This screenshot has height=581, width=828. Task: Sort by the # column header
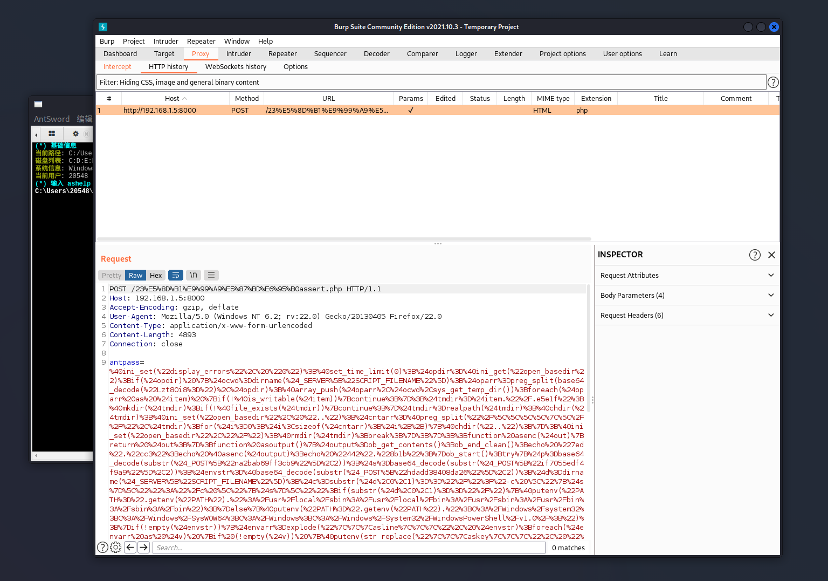[x=109, y=98]
